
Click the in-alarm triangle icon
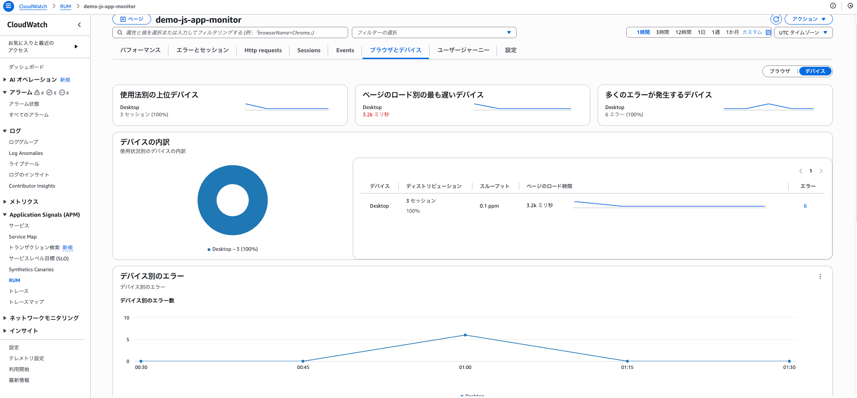pos(37,92)
